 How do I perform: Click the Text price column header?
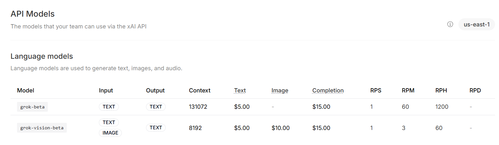[240, 90]
